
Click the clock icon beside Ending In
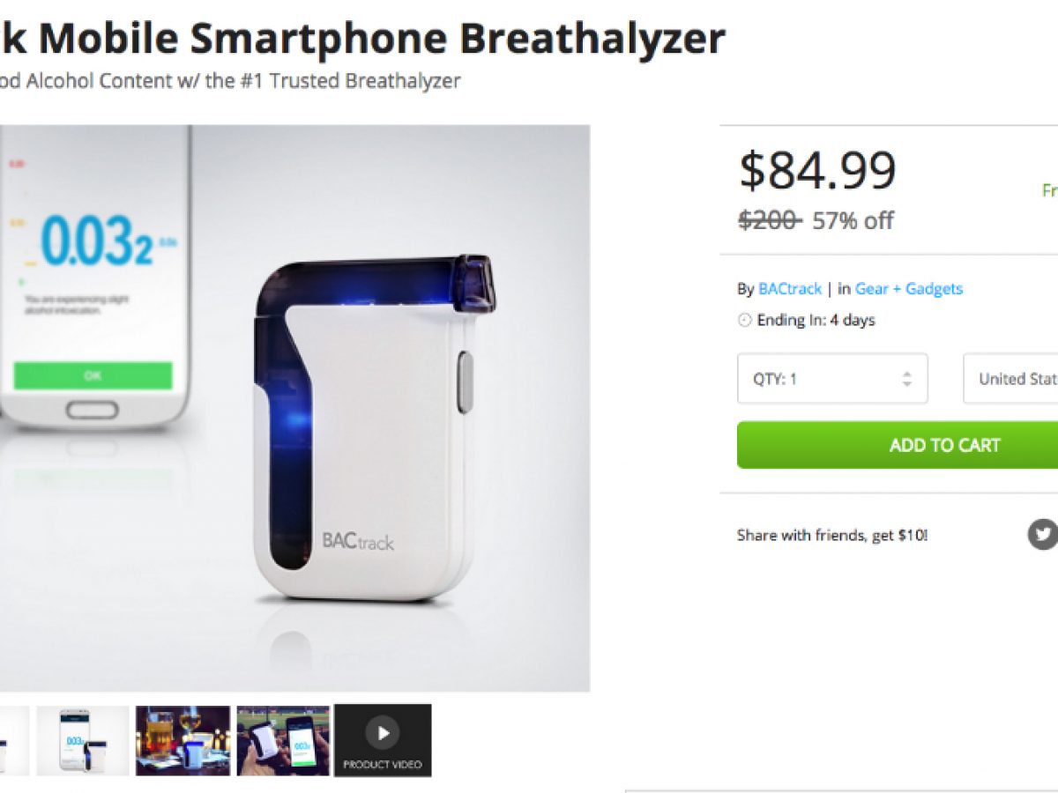[x=744, y=321]
